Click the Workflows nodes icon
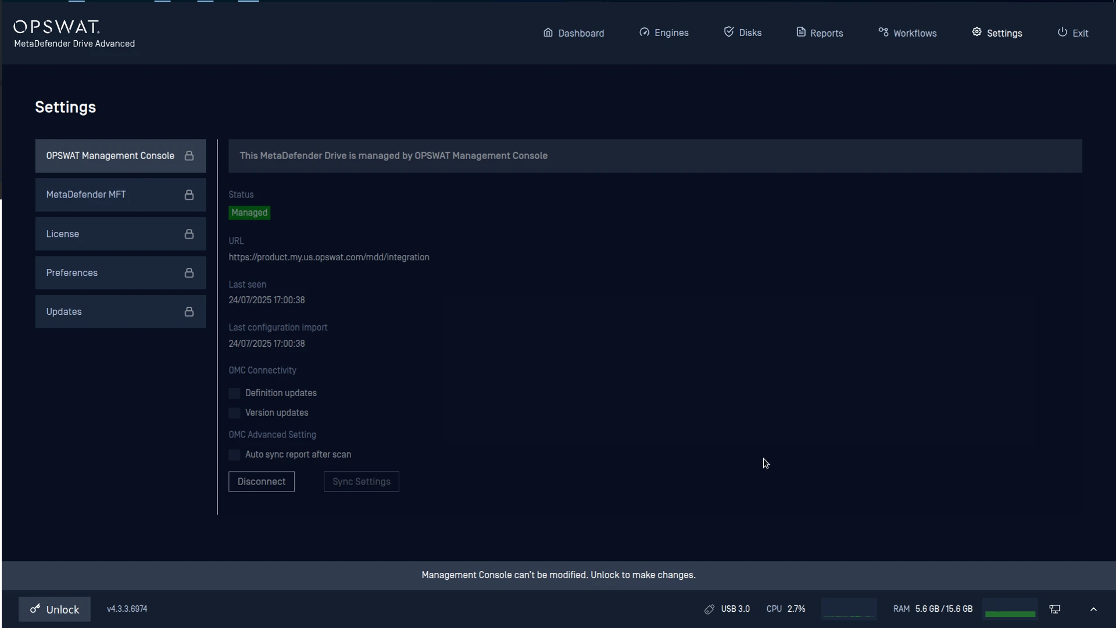The image size is (1116, 628). [883, 33]
